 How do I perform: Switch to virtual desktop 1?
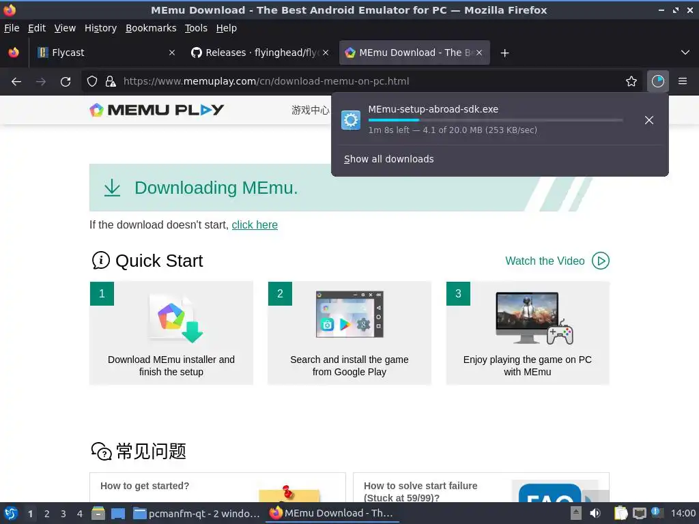tap(30, 514)
